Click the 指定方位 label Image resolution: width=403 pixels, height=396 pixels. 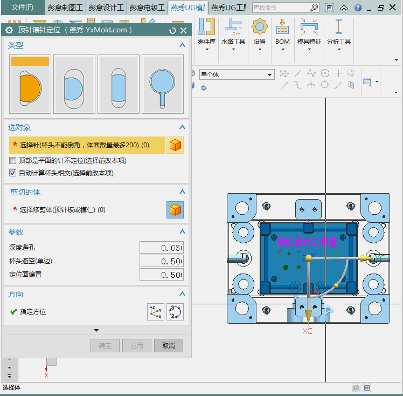point(33,312)
